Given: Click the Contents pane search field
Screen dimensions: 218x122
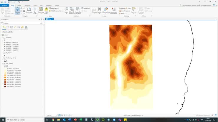Looking at the screenshot, I should (x=22, y=23).
